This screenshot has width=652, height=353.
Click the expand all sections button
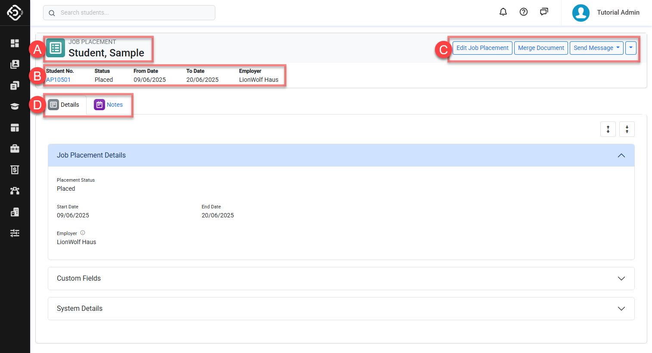pyautogui.click(x=608, y=129)
